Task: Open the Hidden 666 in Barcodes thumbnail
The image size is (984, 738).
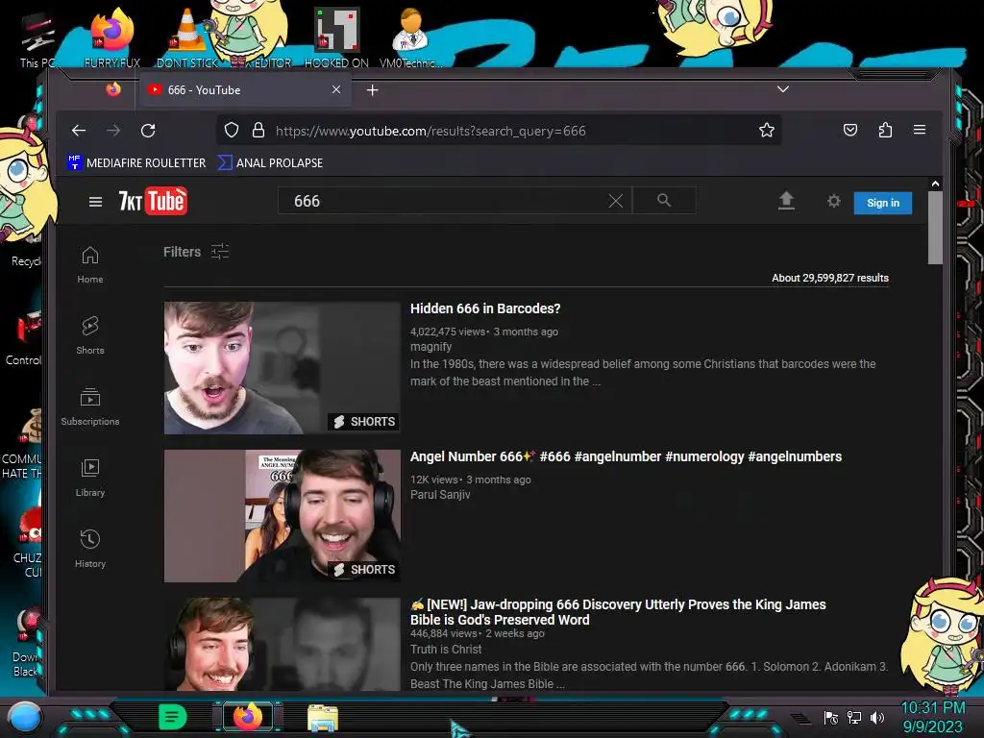Action: tap(282, 368)
